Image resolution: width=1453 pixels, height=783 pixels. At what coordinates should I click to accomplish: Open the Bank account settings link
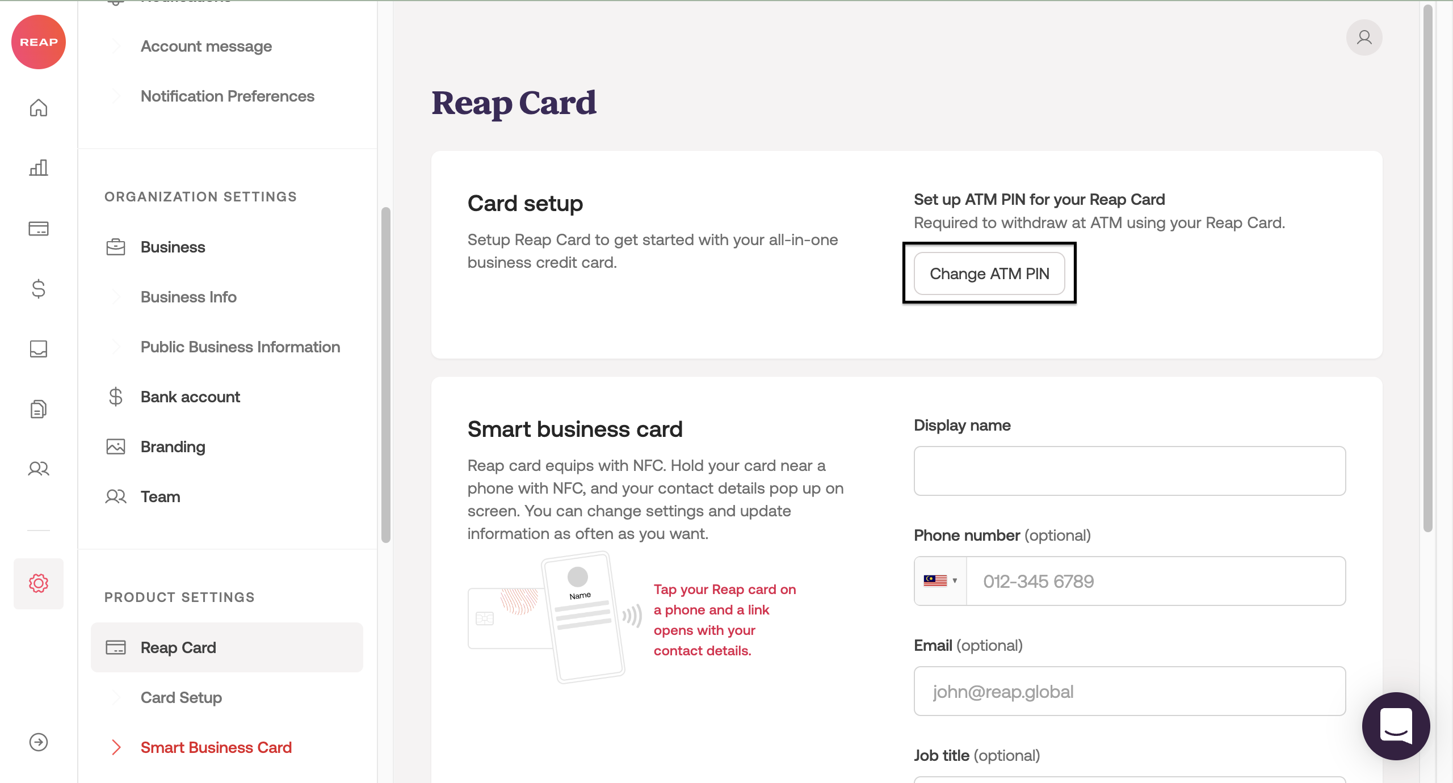(190, 397)
